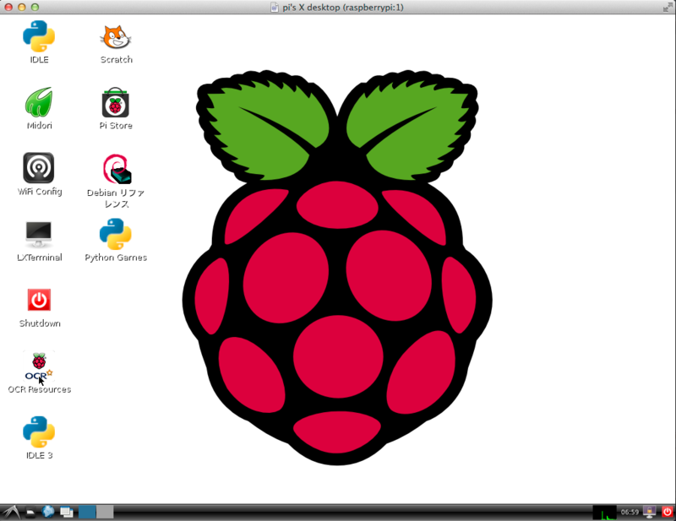The image size is (676, 521).
Task: Click the red logout button in the tray
Action: point(668,511)
